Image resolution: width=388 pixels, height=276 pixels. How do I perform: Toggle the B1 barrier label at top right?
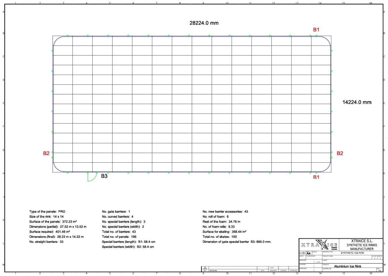point(317,29)
